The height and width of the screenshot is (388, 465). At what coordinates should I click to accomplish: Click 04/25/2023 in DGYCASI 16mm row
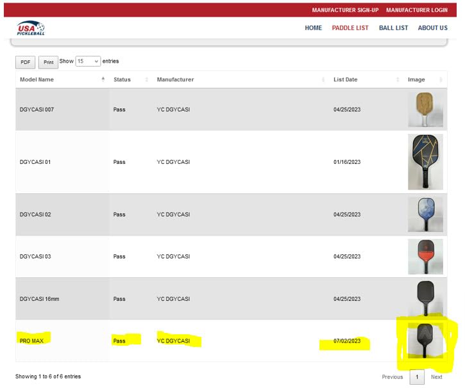[347, 299]
